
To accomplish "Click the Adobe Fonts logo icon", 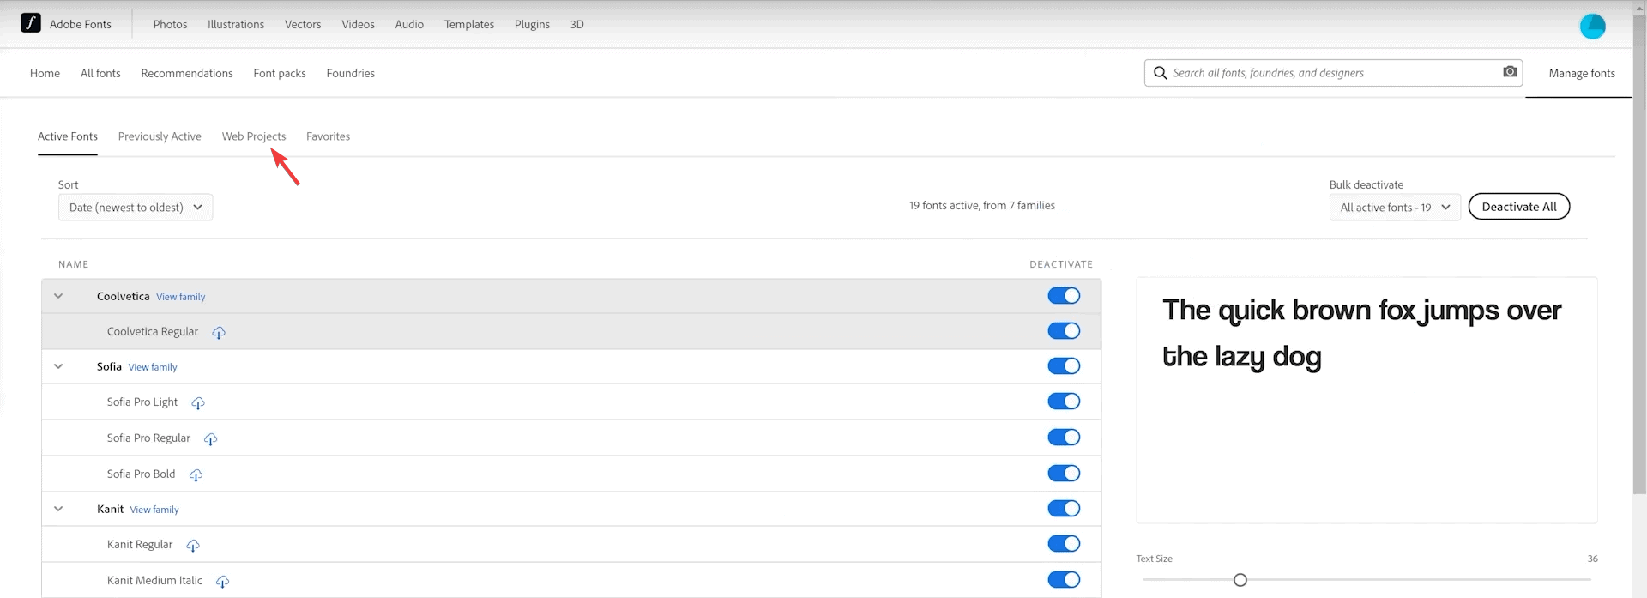I will pos(31,23).
